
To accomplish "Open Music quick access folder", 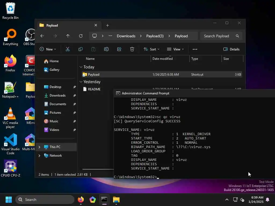I will pos(56,121).
